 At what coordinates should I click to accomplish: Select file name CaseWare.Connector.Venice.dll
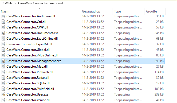tap(28, 100)
